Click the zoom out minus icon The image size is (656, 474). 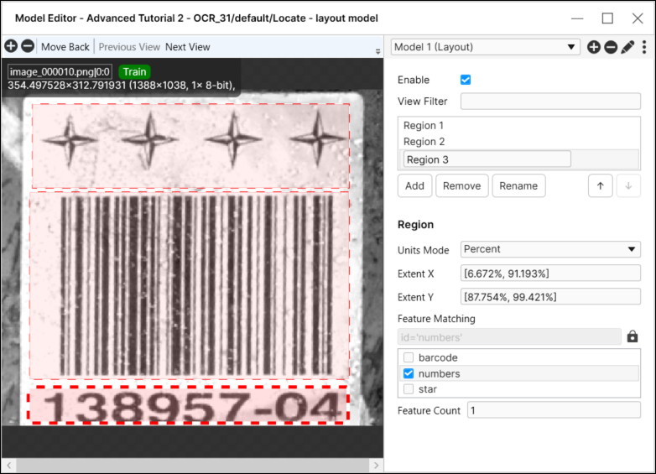27,47
